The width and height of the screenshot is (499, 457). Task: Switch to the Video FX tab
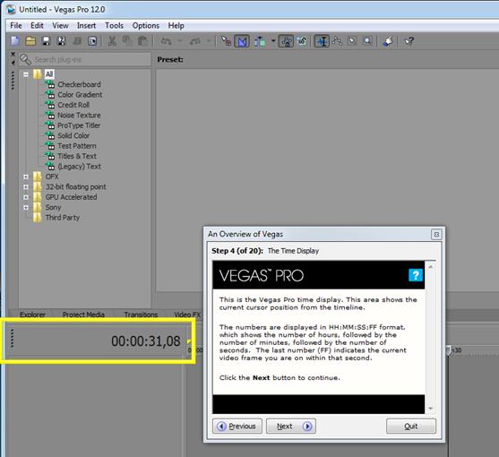tap(187, 315)
